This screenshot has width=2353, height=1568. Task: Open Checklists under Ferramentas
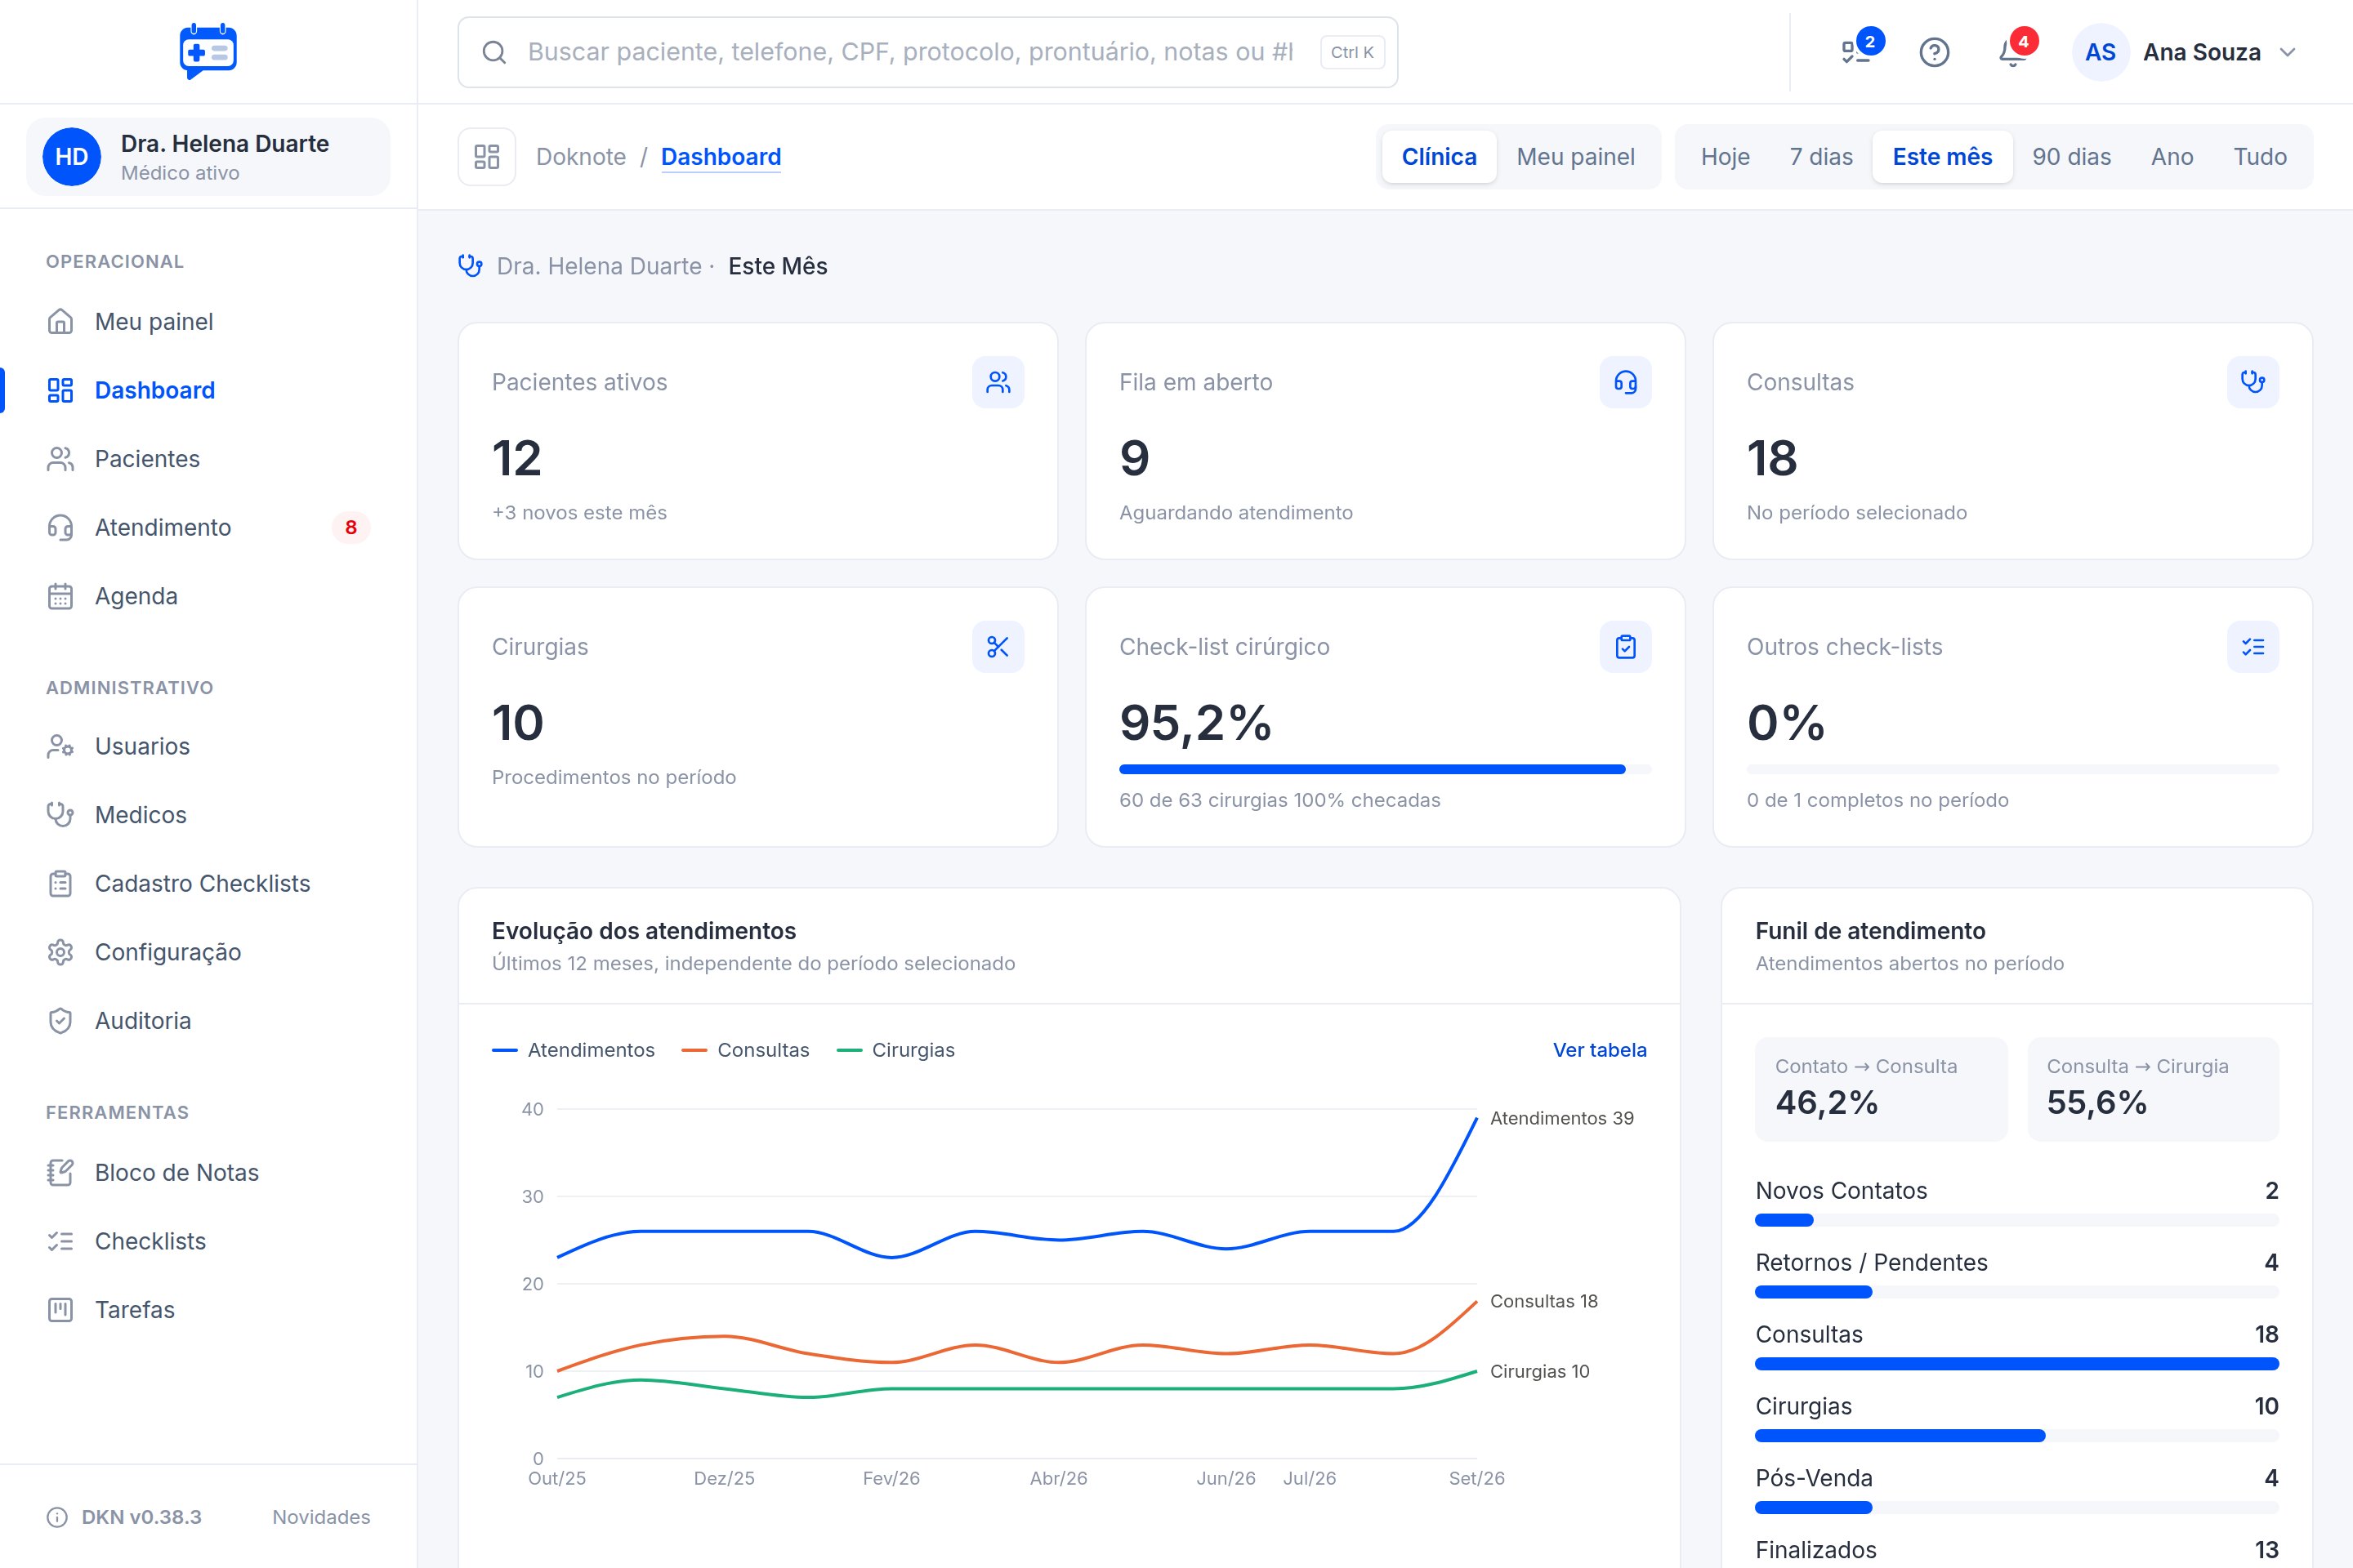click(208, 1241)
